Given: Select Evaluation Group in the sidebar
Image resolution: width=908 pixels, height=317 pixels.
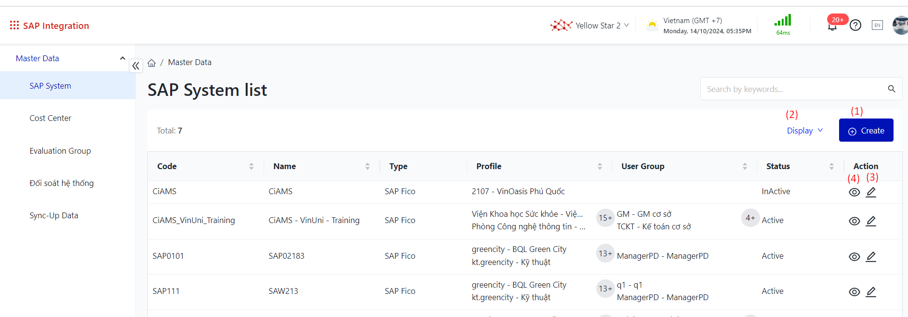Looking at the screenshot, I should tap(60, 151).
